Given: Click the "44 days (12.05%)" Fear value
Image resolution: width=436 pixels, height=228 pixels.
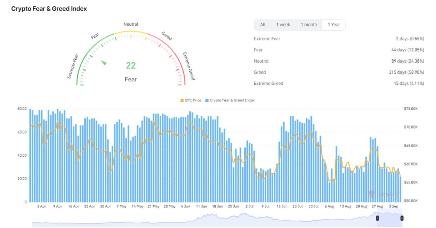Looking at the screenshot, I should coord(407,50).
